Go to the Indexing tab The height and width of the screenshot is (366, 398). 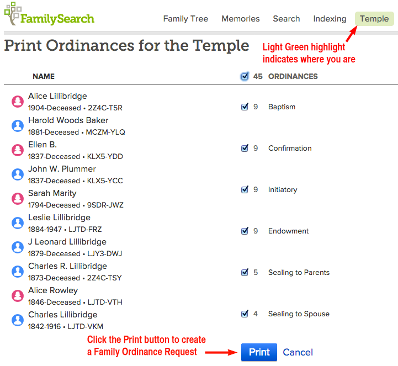330,19
